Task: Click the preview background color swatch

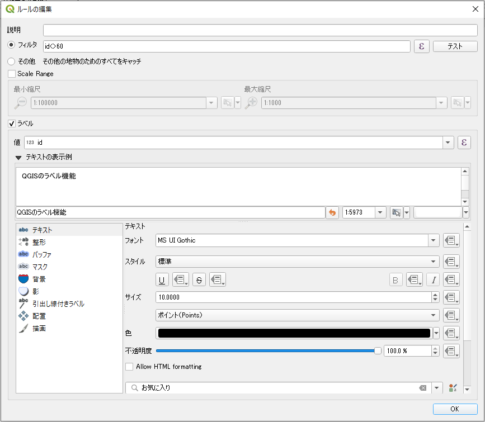Action: click(438, 212)
